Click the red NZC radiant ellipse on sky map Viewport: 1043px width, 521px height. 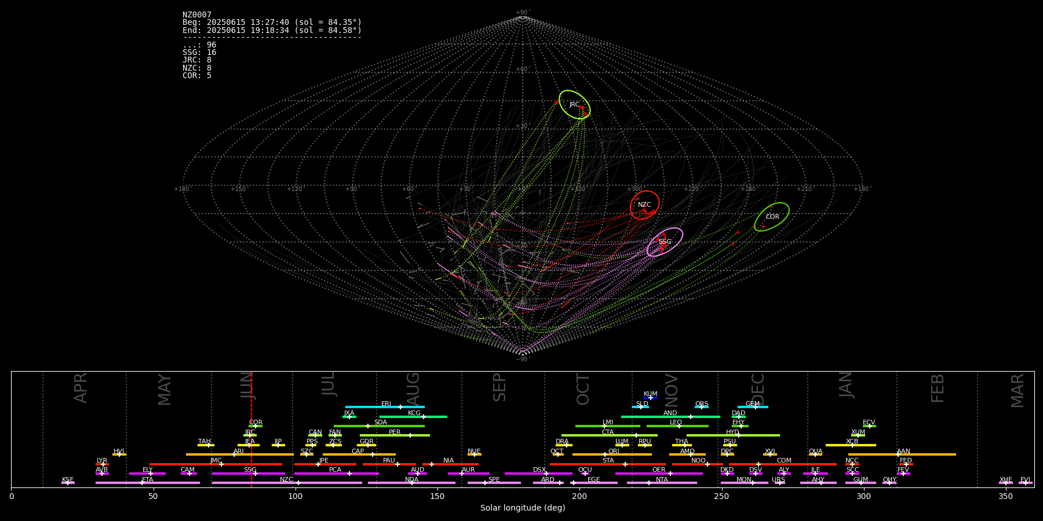[x=644, y=205]
